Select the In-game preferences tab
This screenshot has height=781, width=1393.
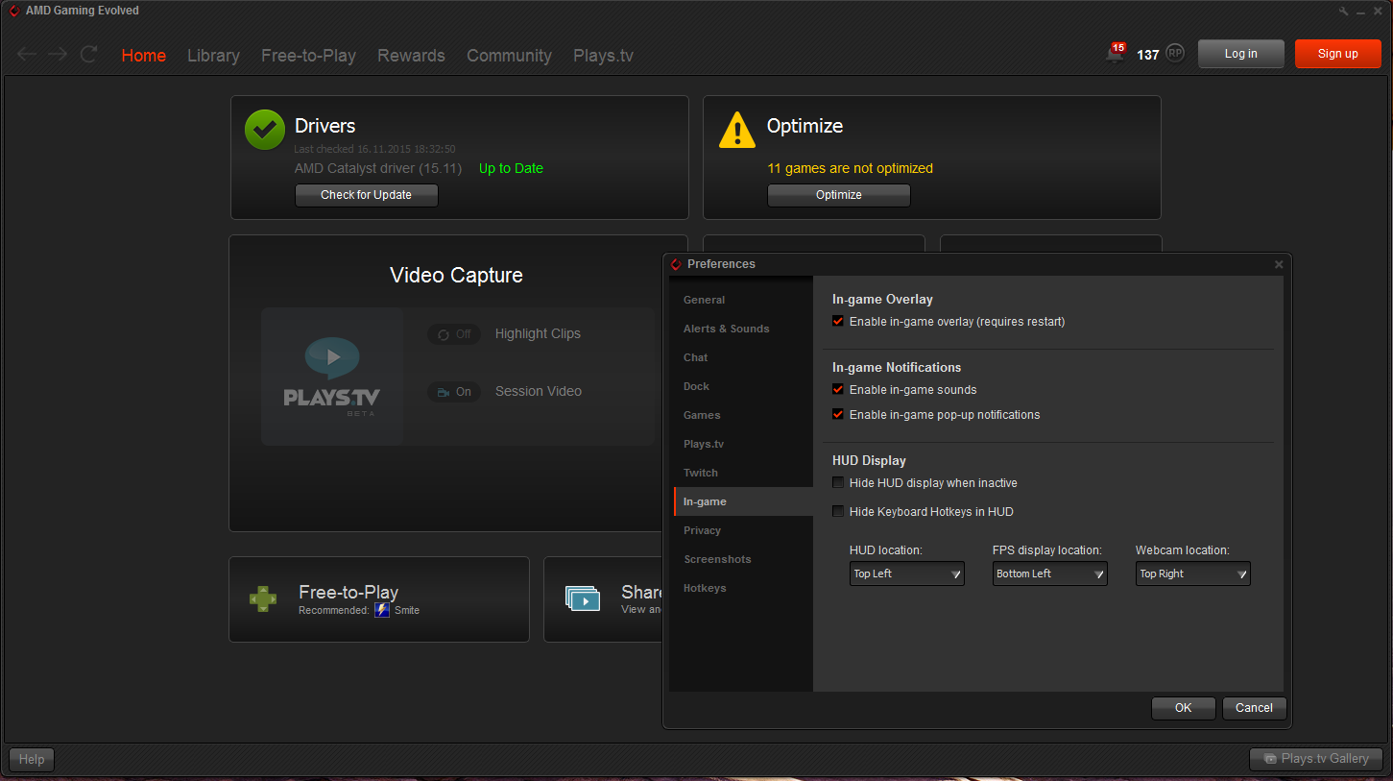[742, 501]
